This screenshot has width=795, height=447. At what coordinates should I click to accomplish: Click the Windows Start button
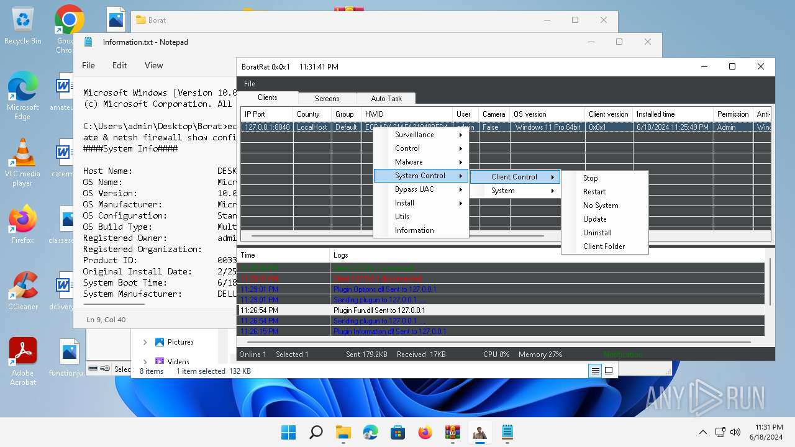tap(288, 432)
